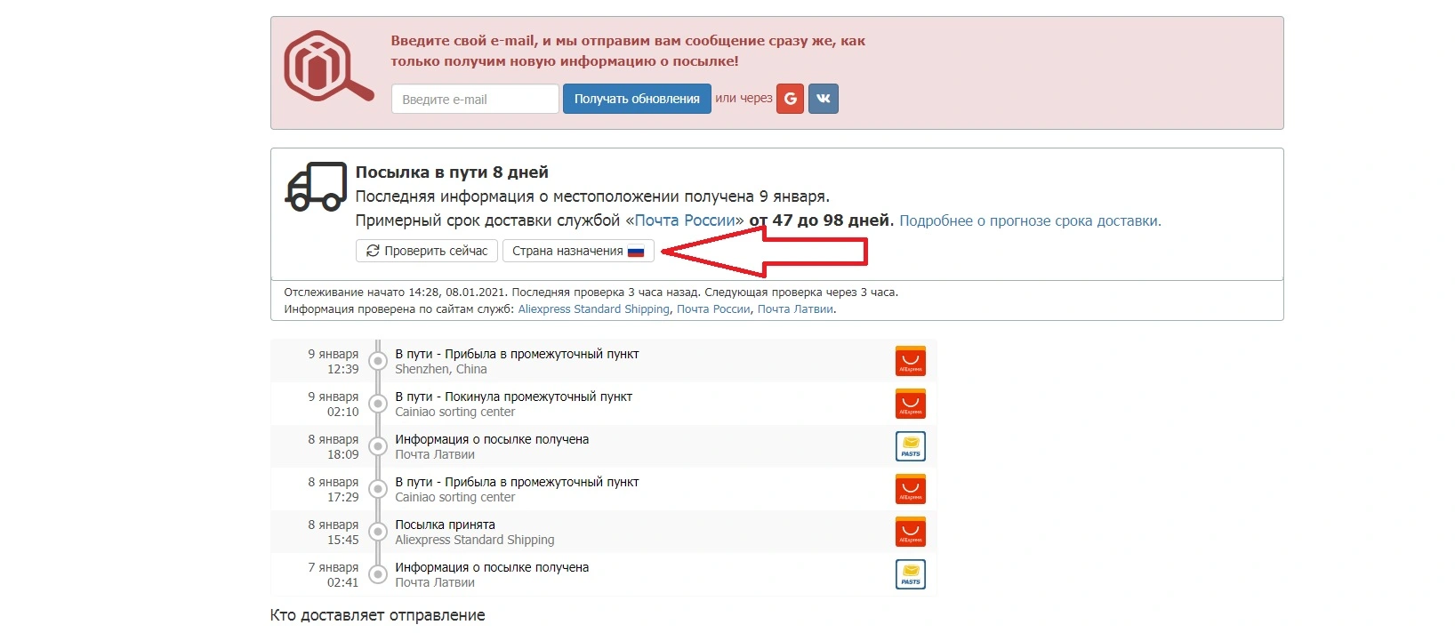Click the parcel magnifier logo icon
1455x633 pixels.
point(328,67)
